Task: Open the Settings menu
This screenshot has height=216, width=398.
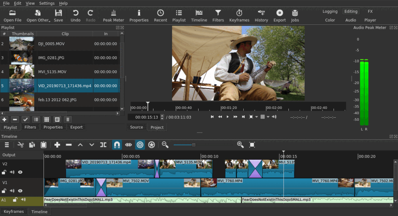Action: tap(47, 3)
